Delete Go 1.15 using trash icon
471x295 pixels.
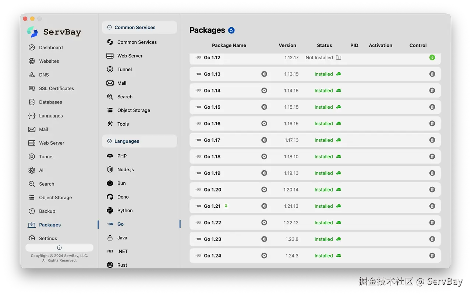[432, 107]
